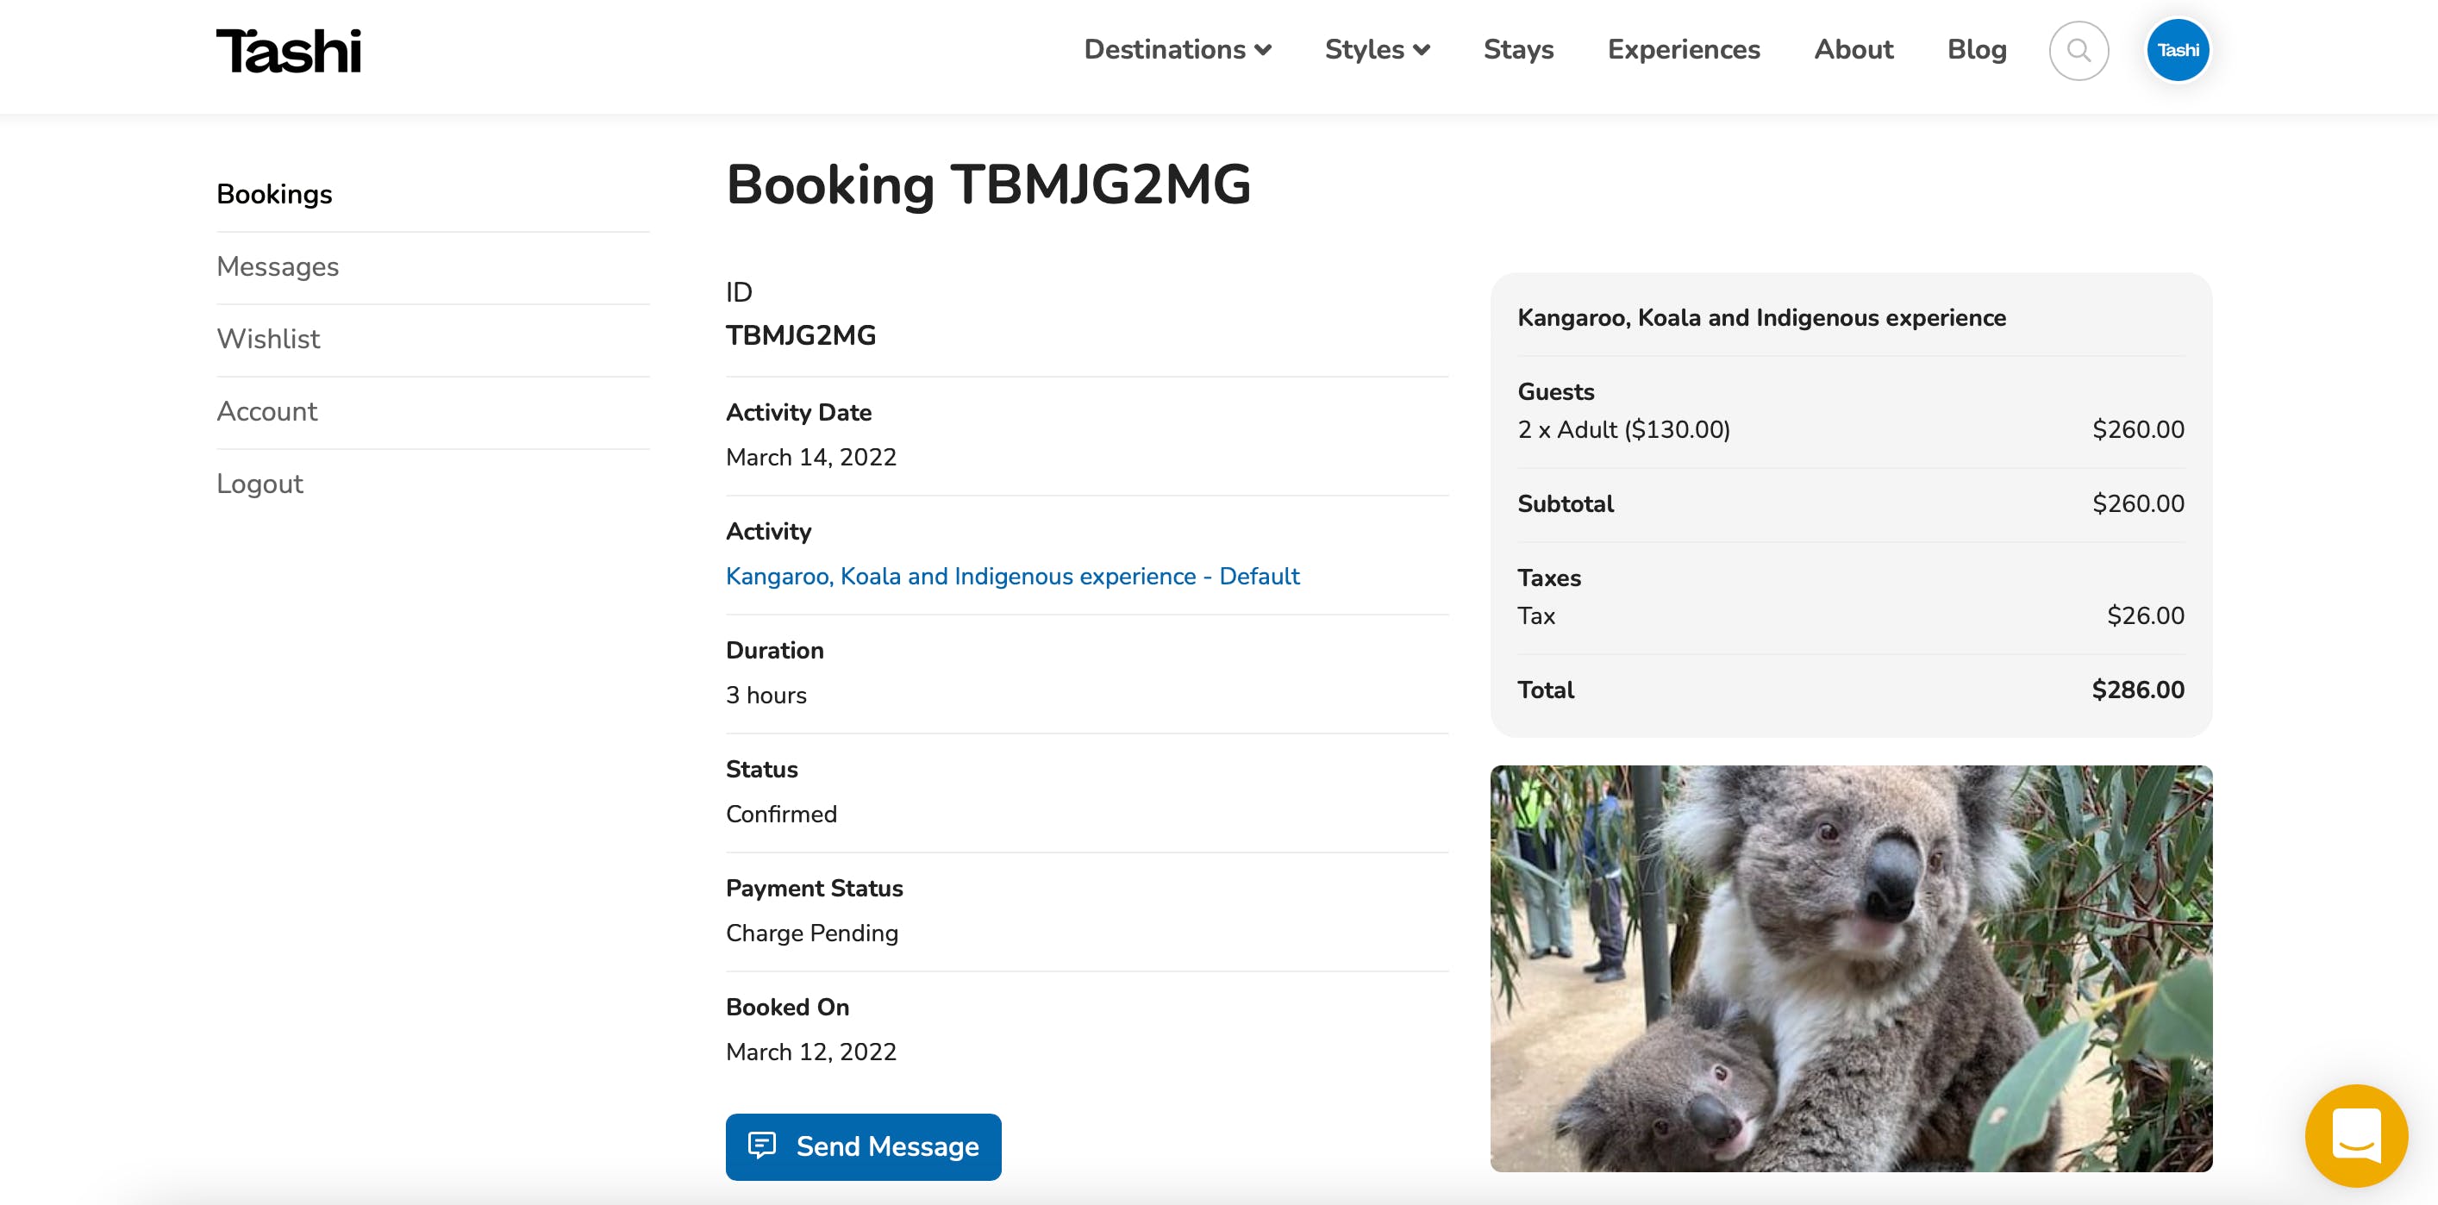
Task: Click the Tashi logo
Action: pos(289,51)
